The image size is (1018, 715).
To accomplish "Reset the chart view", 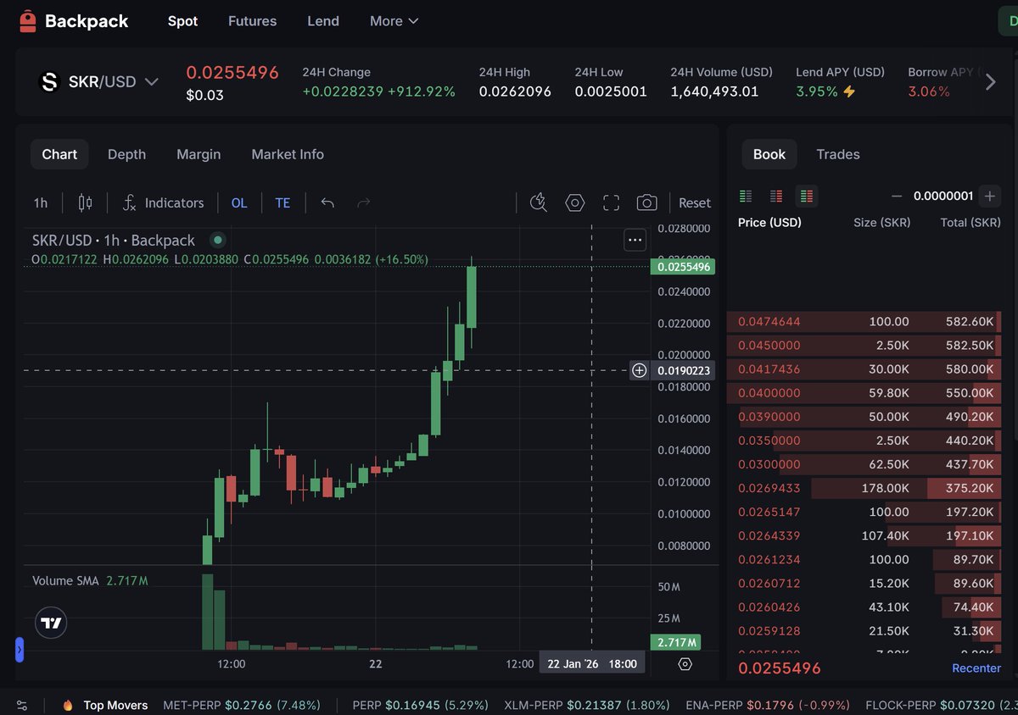I will point(695,202).
